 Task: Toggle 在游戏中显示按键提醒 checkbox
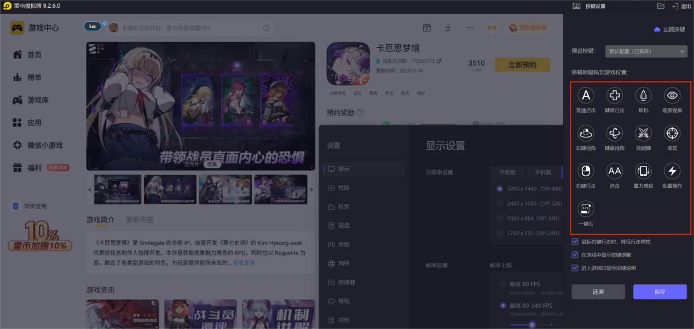(x=575, y=255)
